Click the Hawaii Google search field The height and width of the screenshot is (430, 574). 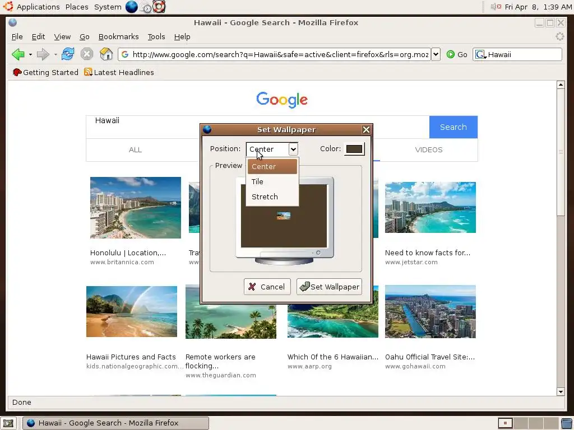click(x=257, y=127)
